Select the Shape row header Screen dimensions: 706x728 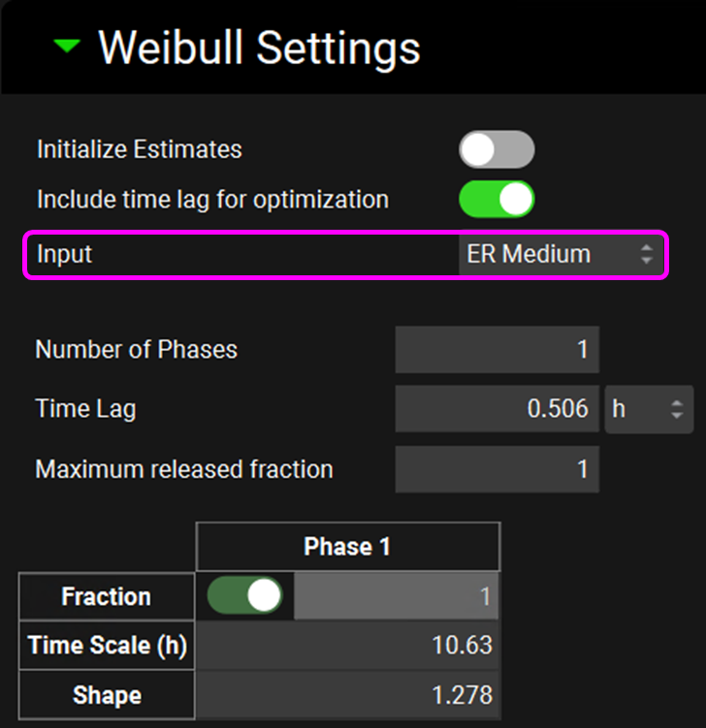tap(107, 695)
